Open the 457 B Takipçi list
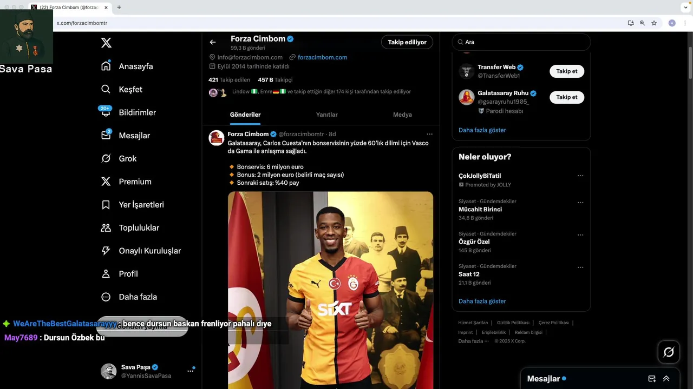 point(275,80)
